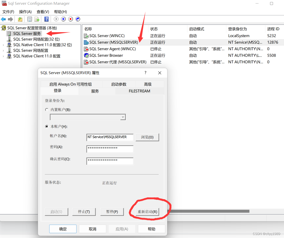
Task: Click the 取消 button
Action: (x=93, y=229)
